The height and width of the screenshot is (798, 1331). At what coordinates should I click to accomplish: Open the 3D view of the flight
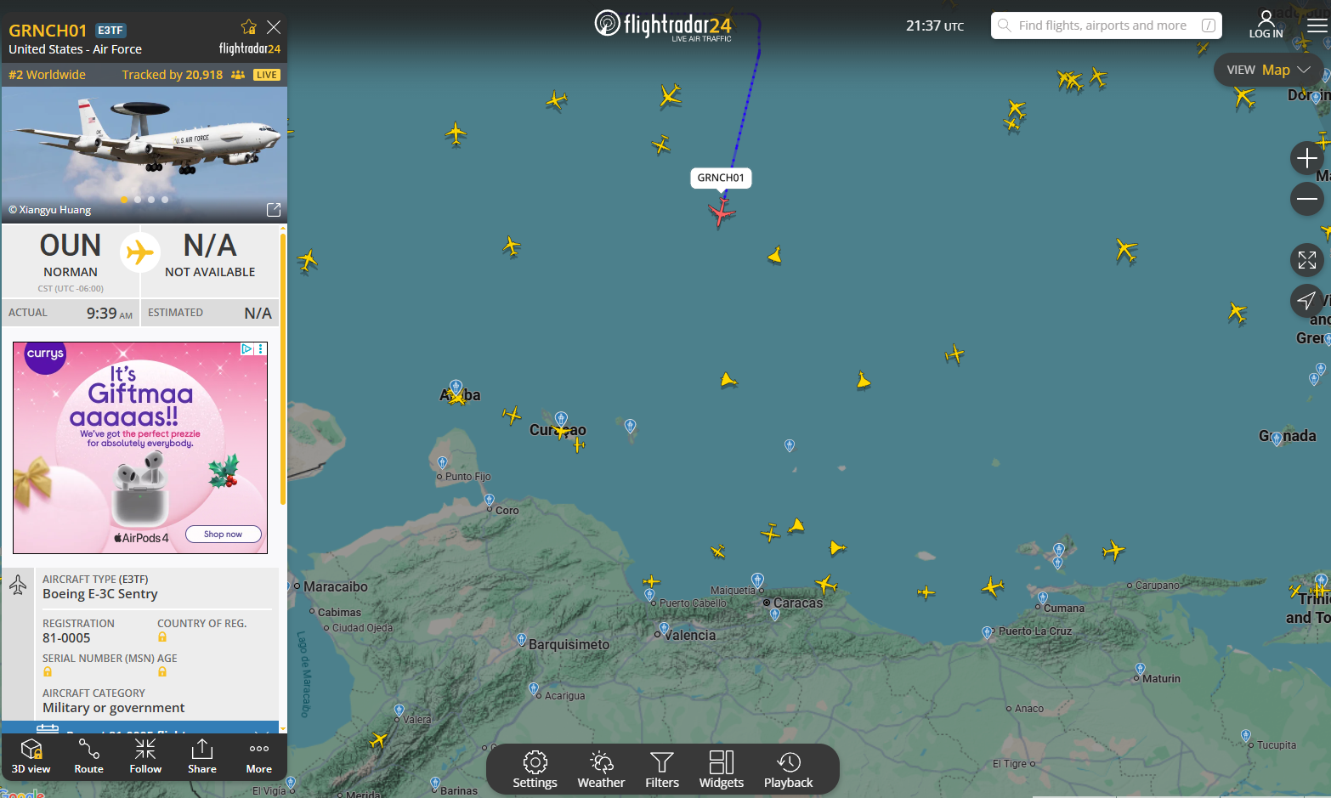(31, 756)
